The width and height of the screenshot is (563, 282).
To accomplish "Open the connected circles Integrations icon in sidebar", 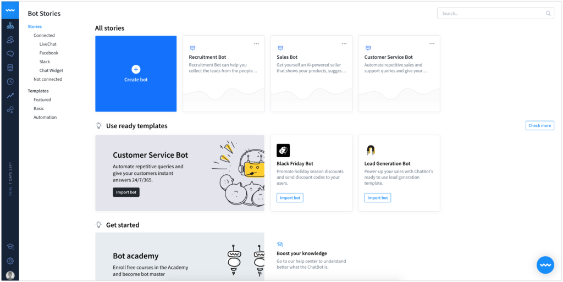I will tap(10, 109).
